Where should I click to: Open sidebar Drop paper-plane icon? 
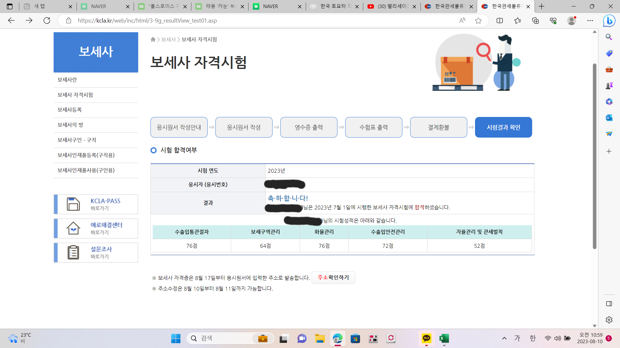pos(609,134)
